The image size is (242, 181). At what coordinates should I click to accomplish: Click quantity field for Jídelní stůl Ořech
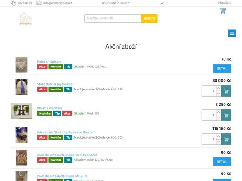209,139
